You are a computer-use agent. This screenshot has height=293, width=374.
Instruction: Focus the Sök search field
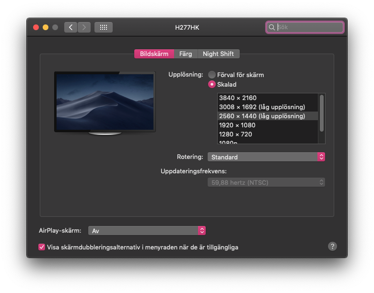pos(305,27)
